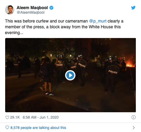Play the embedded video

70,75
